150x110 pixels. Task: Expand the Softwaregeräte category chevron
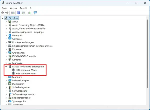(6, 91)
